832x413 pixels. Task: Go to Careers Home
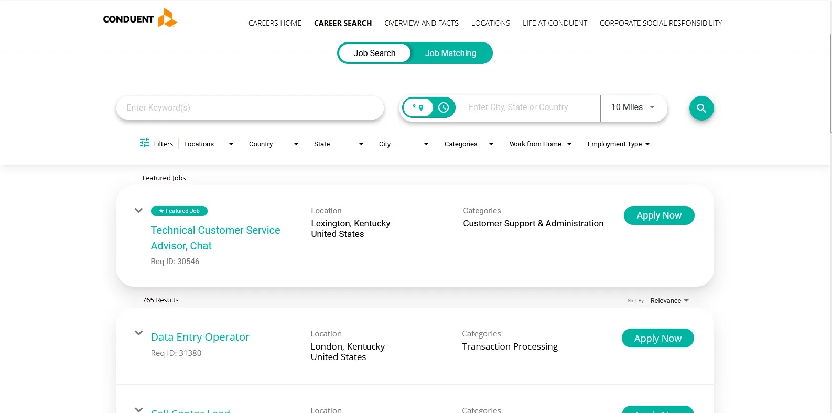point(275,23)
